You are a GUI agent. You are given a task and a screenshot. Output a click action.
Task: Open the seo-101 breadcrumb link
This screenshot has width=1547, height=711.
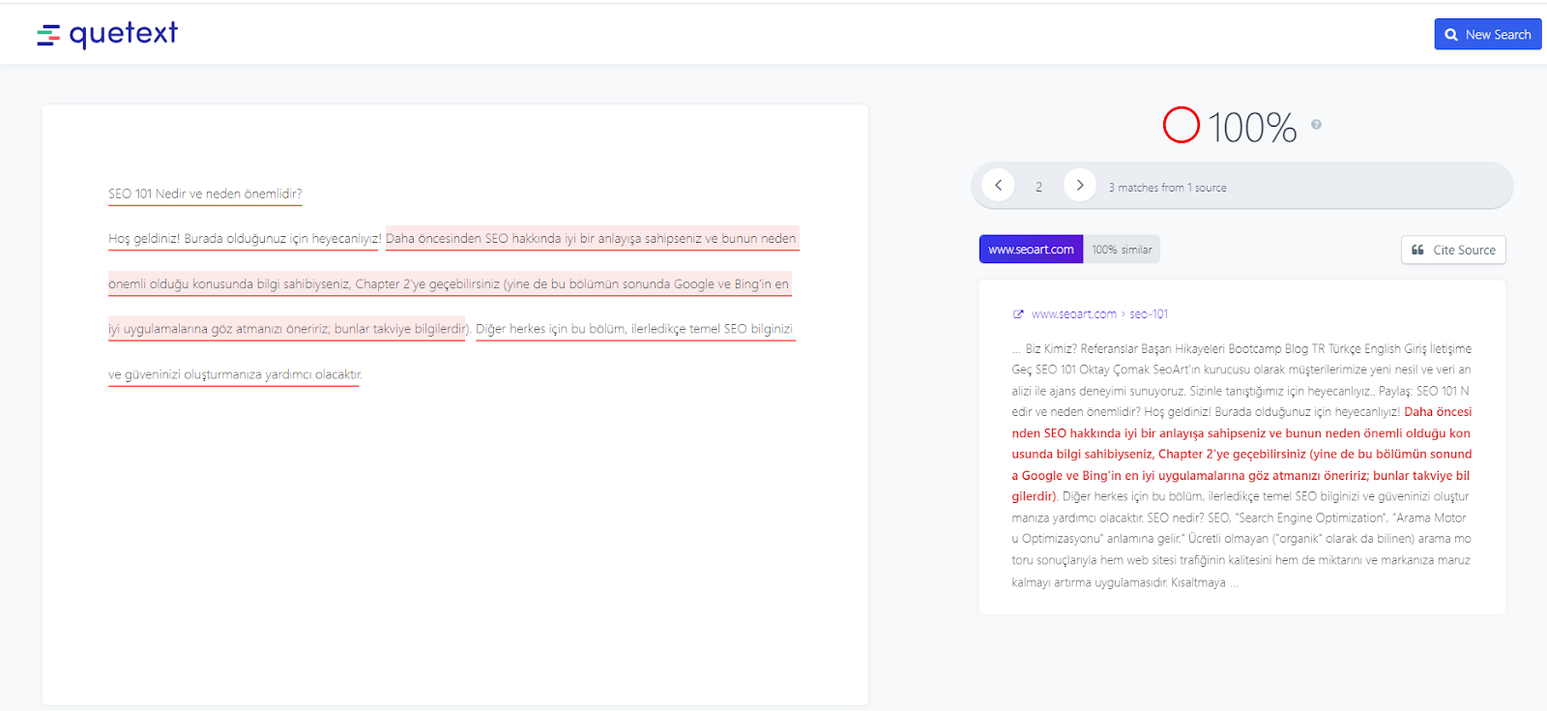click(x=1149, y=314)
